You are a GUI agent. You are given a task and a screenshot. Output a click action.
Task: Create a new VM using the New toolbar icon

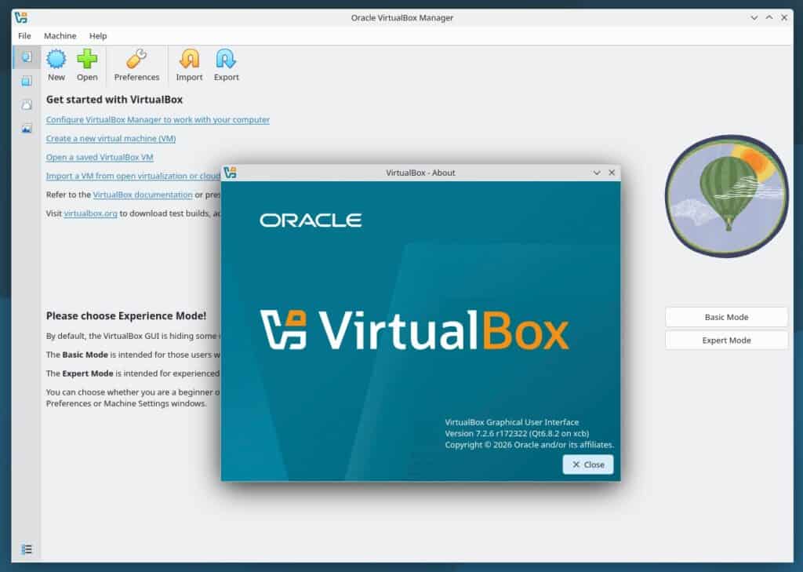pyautogui.click(x=56, y=64)
